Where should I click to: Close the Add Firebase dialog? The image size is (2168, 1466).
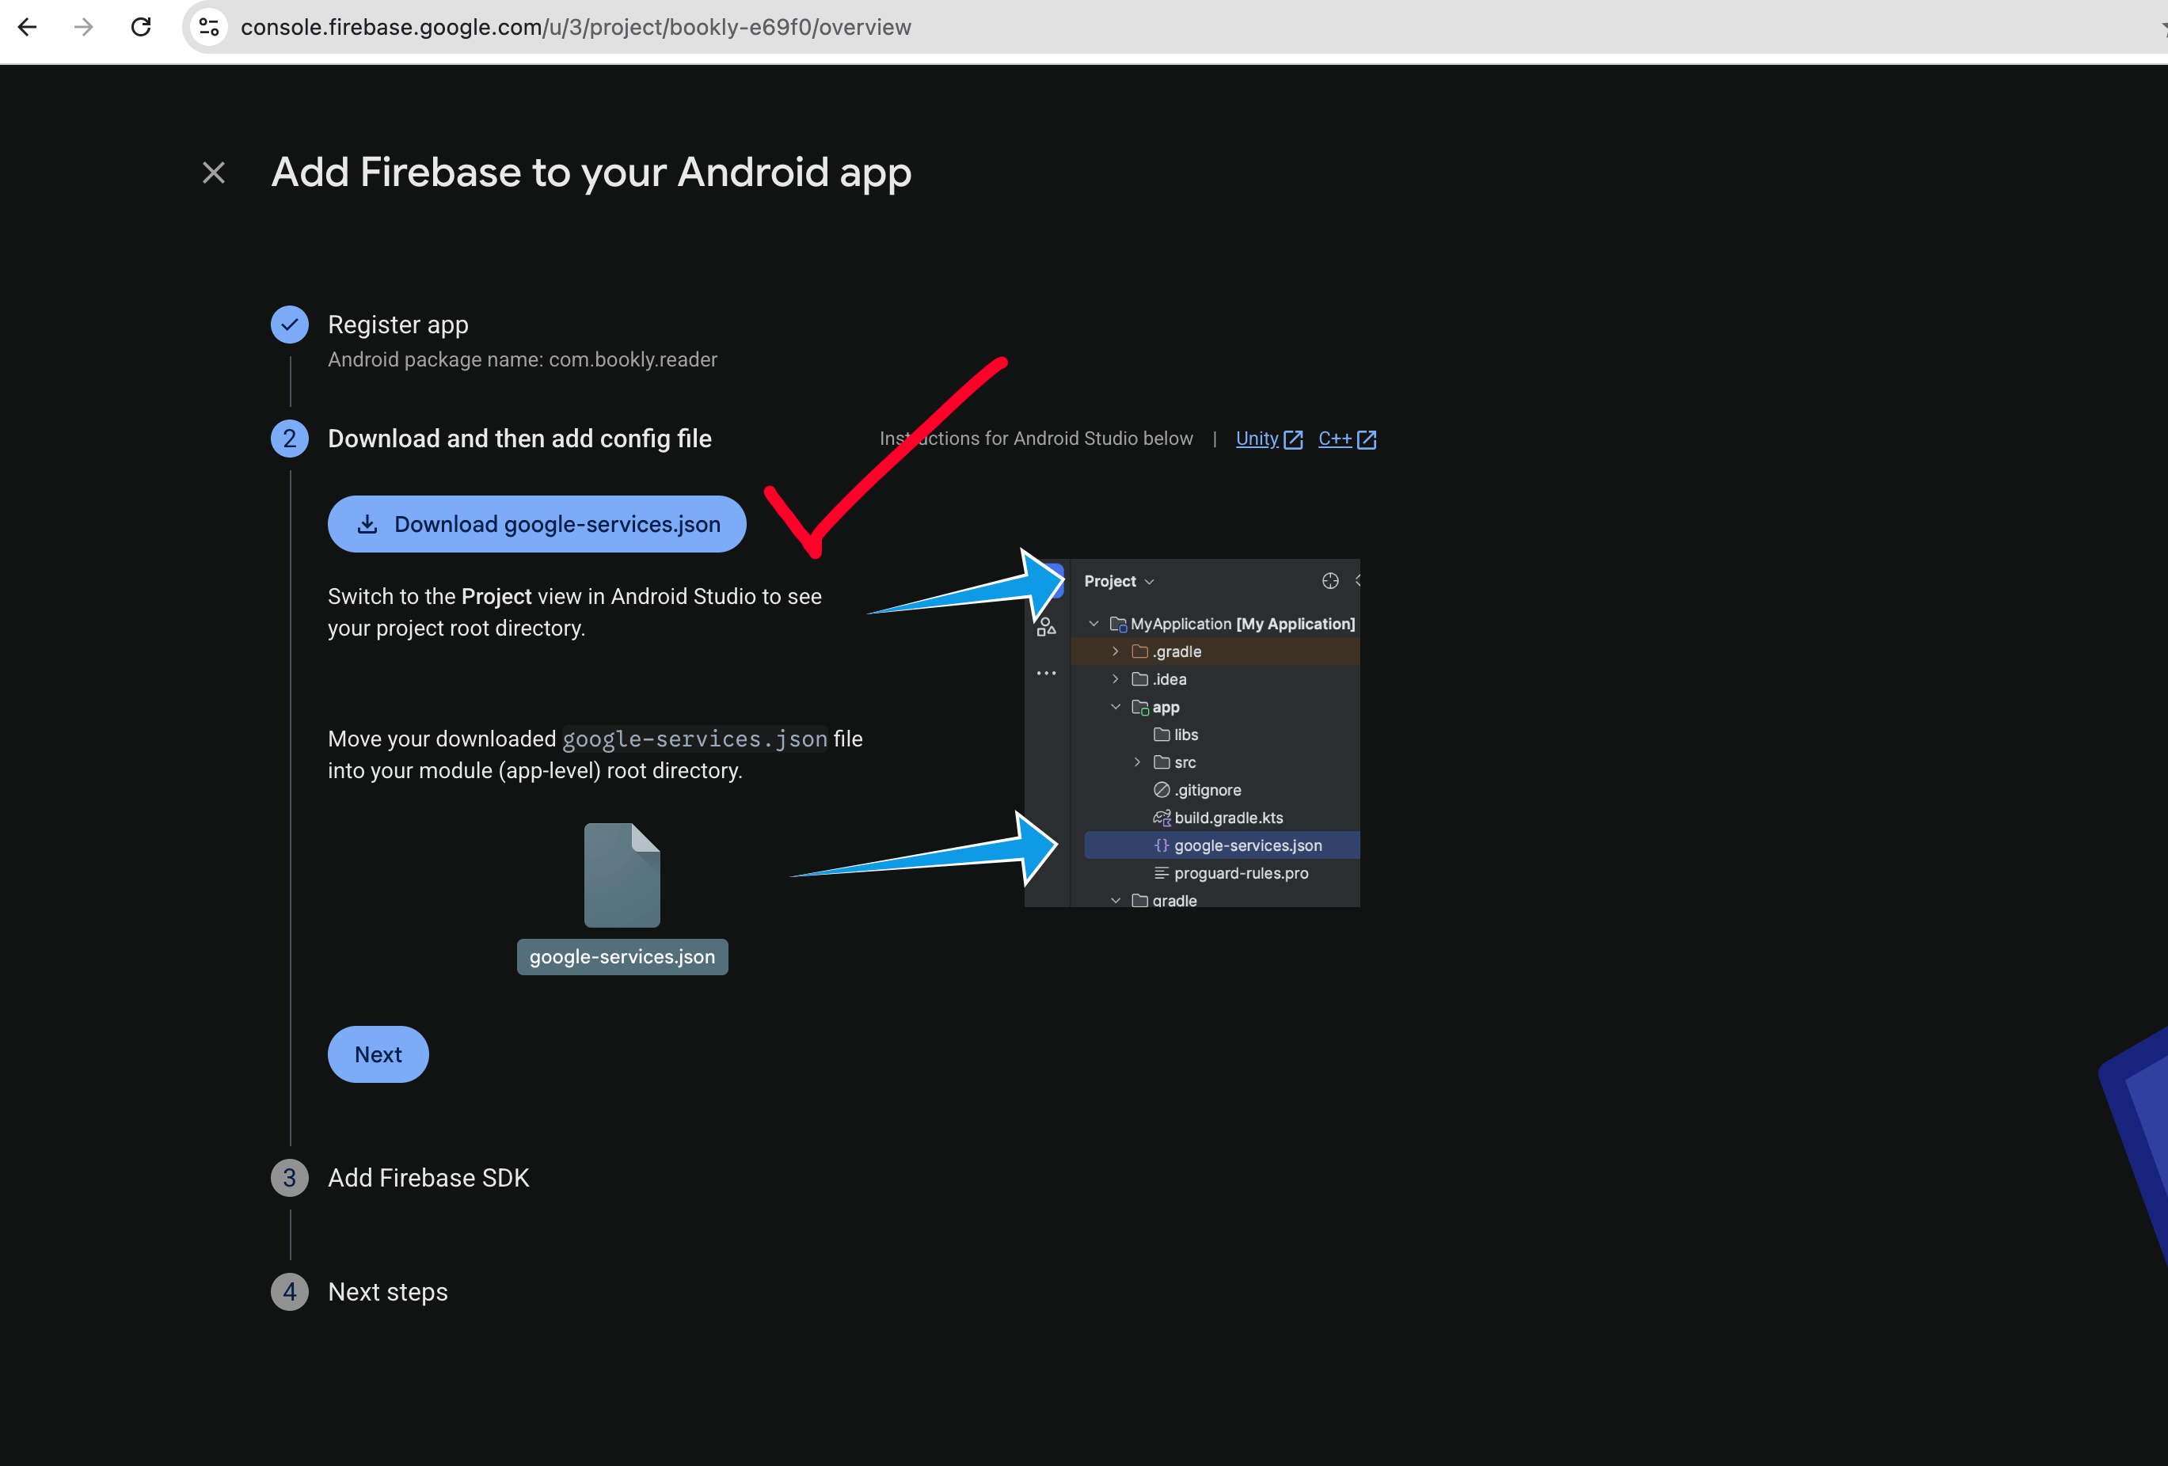(214, 173)
